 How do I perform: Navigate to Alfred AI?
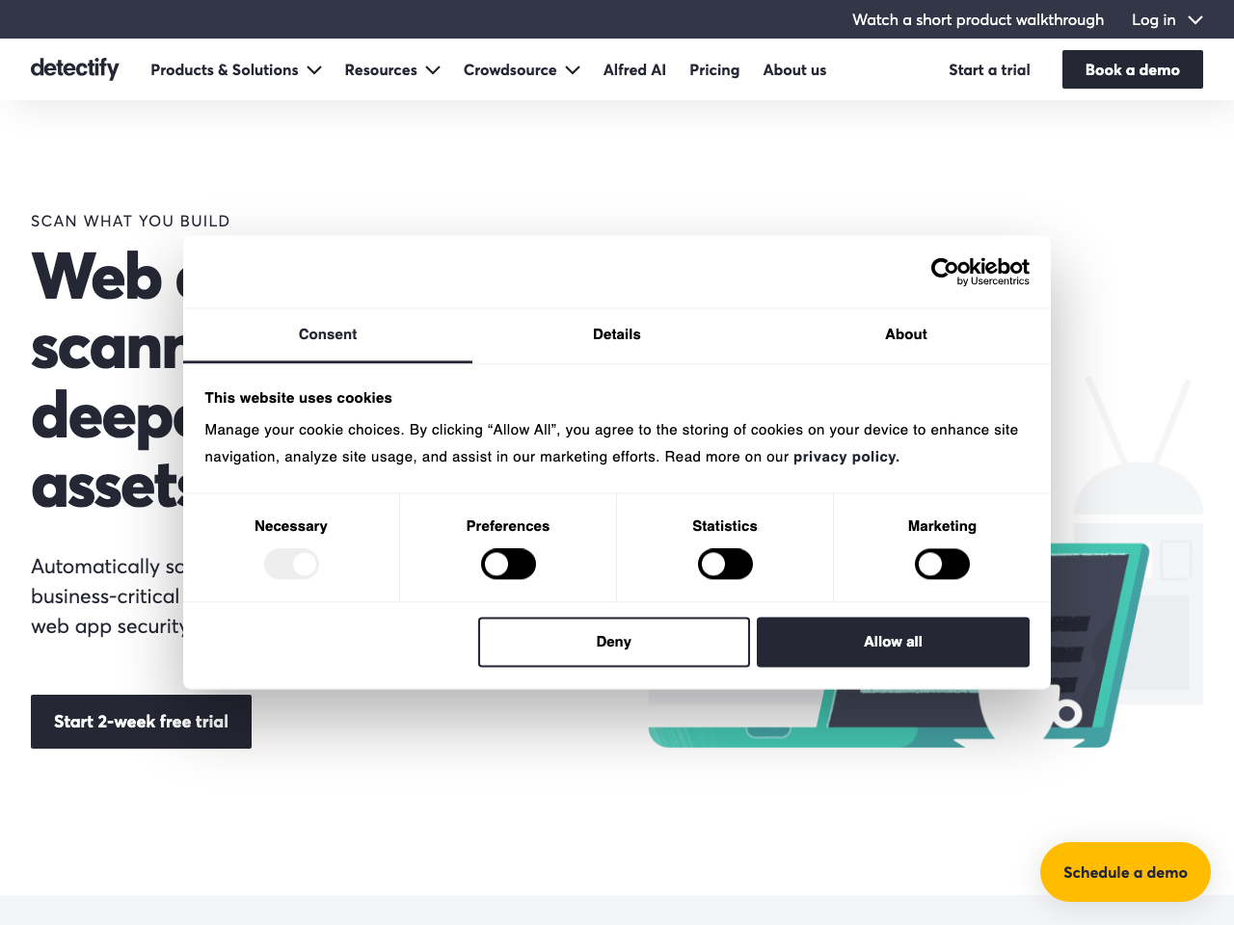[633, 69]
